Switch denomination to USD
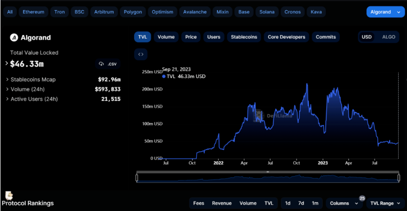Image resolution: width=407 pixels, height=211 pixels. coord(367,37)
